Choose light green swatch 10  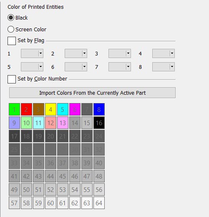[26, 123]
